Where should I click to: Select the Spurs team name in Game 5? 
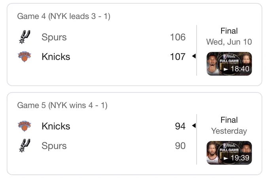point(54,146)
